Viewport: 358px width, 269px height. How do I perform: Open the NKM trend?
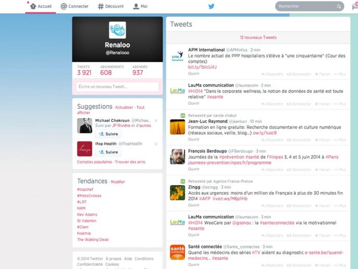[81, 208]
